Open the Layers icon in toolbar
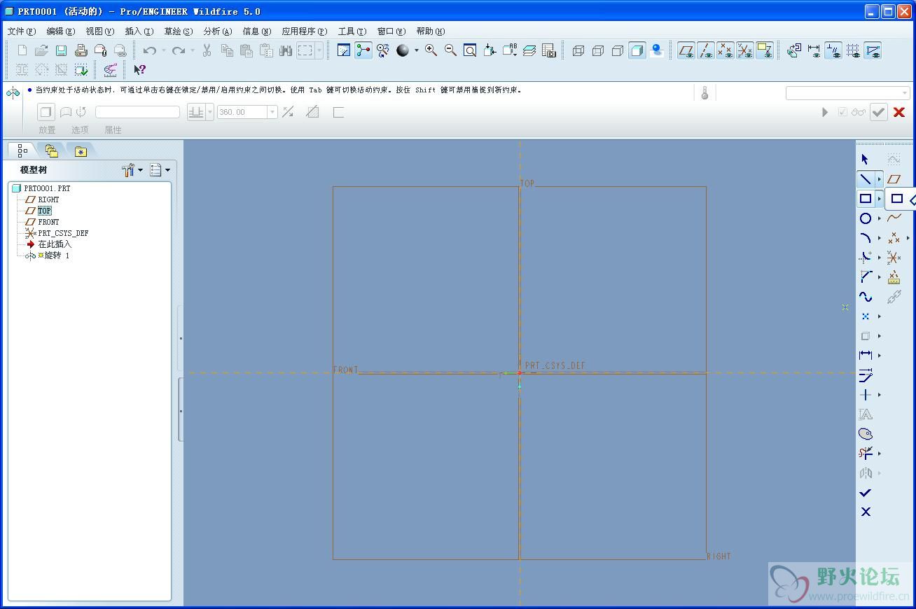 point(529,50)
